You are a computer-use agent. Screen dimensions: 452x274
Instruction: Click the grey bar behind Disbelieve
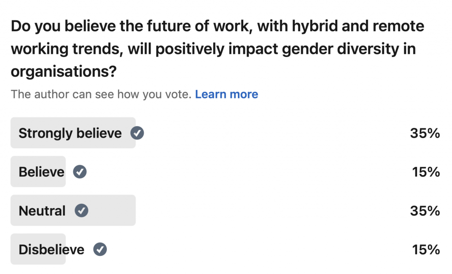click(38, 249)
